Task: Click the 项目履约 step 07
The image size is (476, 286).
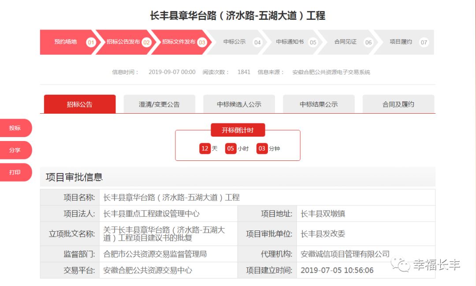Action: tap(404, 42)
